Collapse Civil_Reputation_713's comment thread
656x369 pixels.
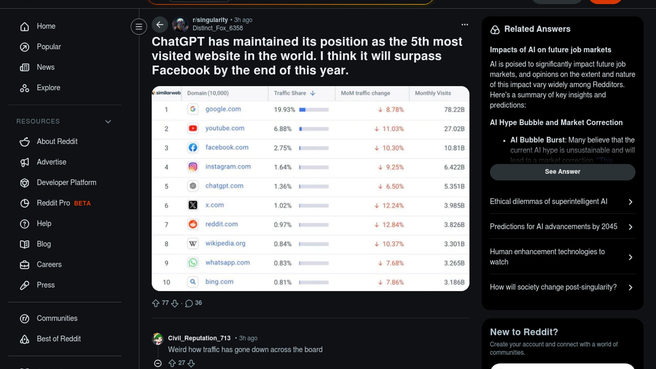click(158, 363)
